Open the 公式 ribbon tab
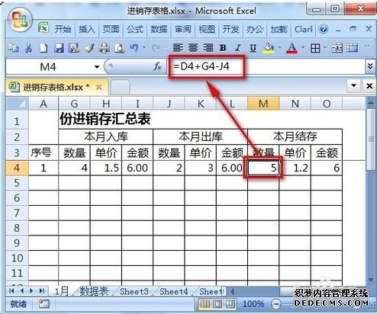The width and height of the screenshot is (377, 314). (x=135, y=29)
